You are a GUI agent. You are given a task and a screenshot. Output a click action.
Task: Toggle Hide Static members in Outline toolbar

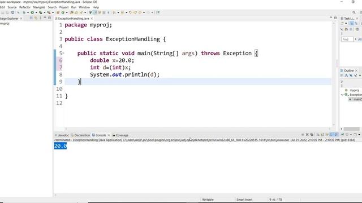(356, 76)
